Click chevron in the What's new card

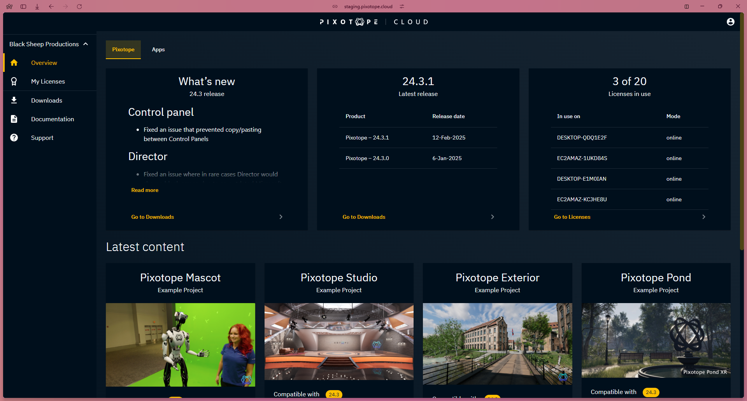(281, 217)
